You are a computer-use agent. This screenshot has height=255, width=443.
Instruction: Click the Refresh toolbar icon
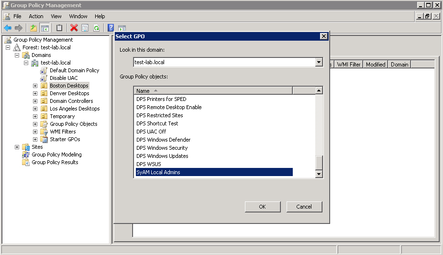[x=96, y=28]
